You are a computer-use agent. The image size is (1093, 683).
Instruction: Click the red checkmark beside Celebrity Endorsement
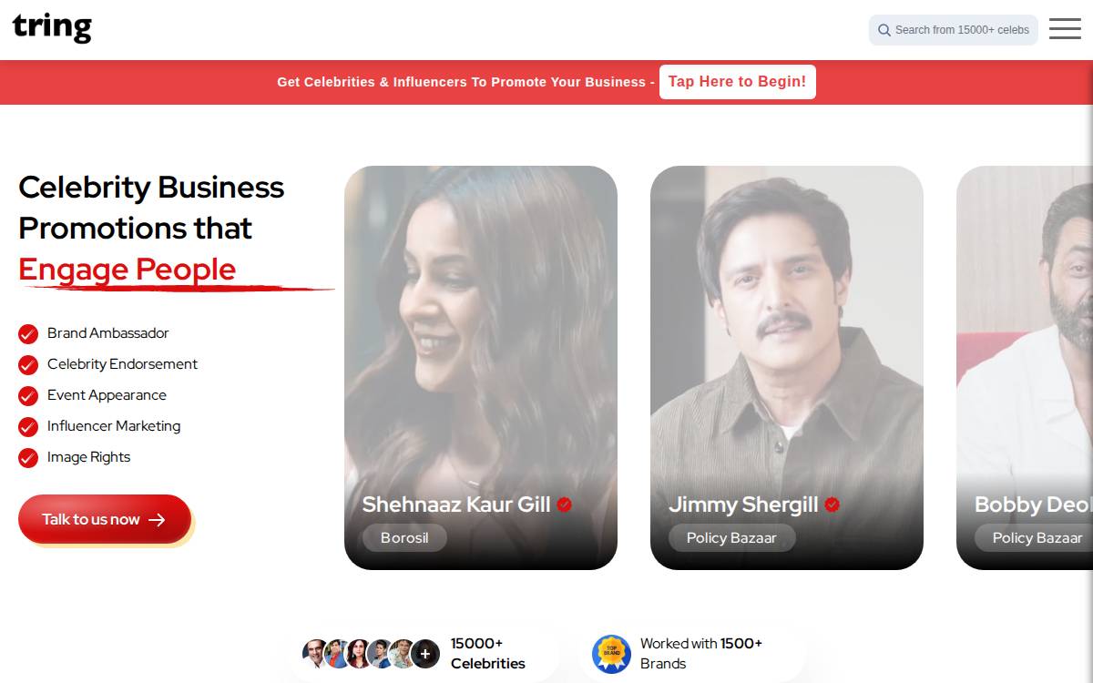28,365
